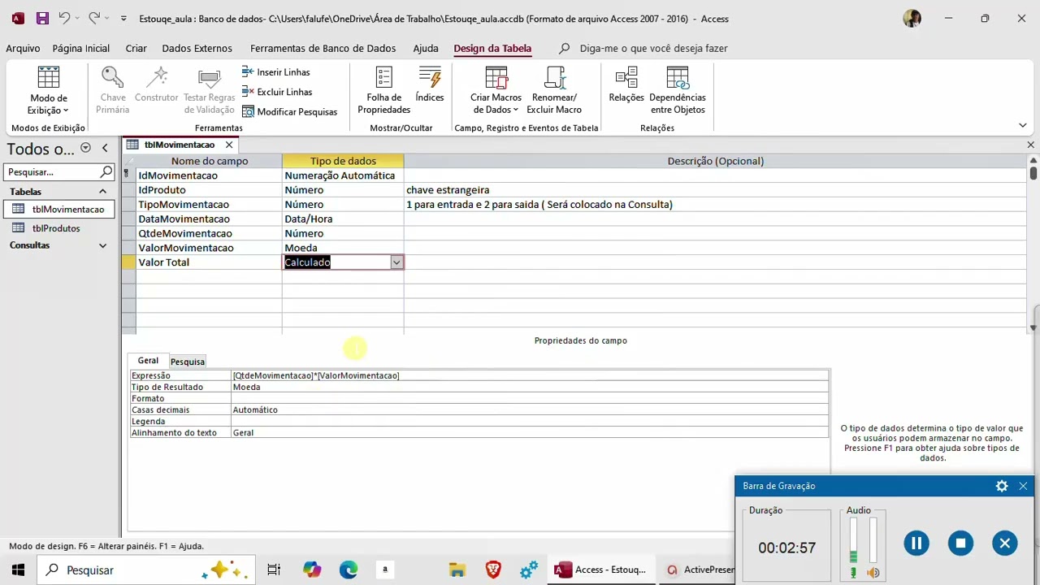Viewport: 1040px width, 585px height.
Task: Select the DataMovimentacao field name
Action: 209,219
